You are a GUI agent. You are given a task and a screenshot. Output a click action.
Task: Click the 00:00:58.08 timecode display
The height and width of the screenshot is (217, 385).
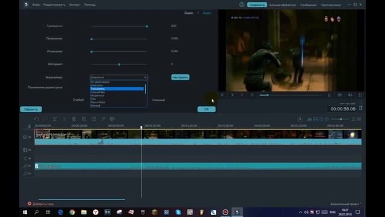coord(343,108)
